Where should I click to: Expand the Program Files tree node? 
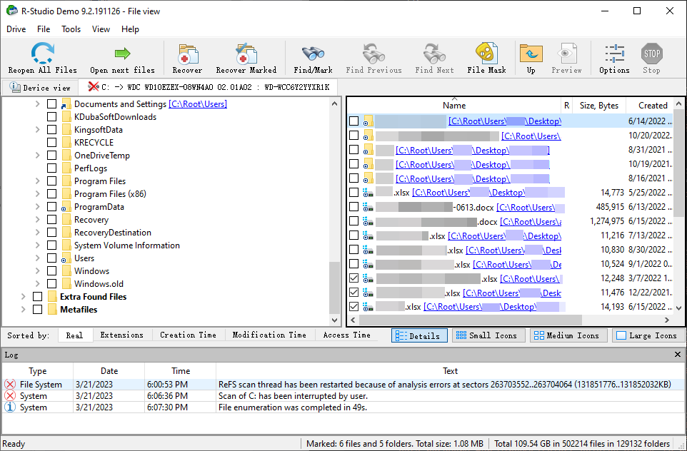point(38,181)
